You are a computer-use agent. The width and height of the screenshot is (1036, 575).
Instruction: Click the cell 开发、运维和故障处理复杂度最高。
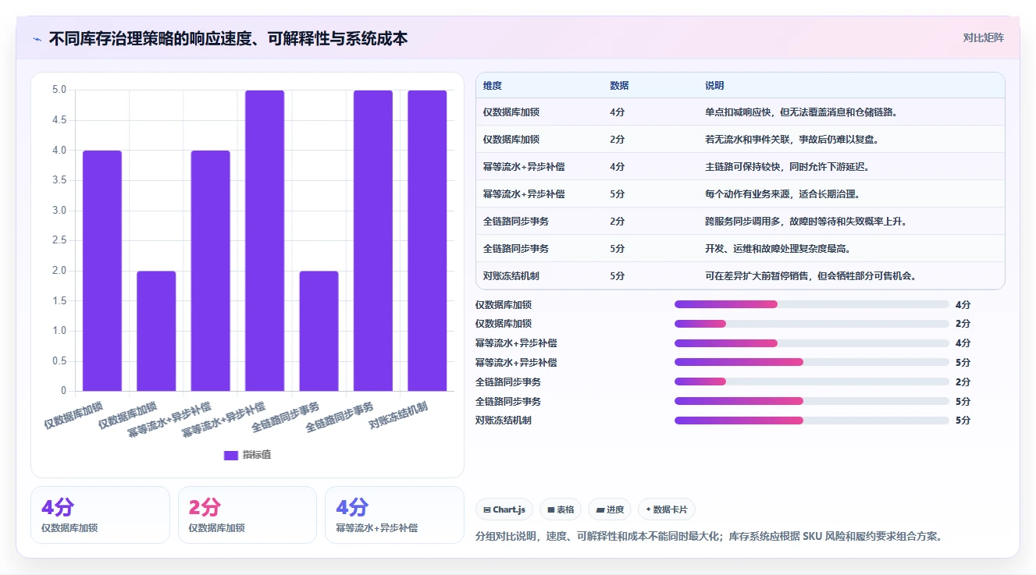[778, 249]
